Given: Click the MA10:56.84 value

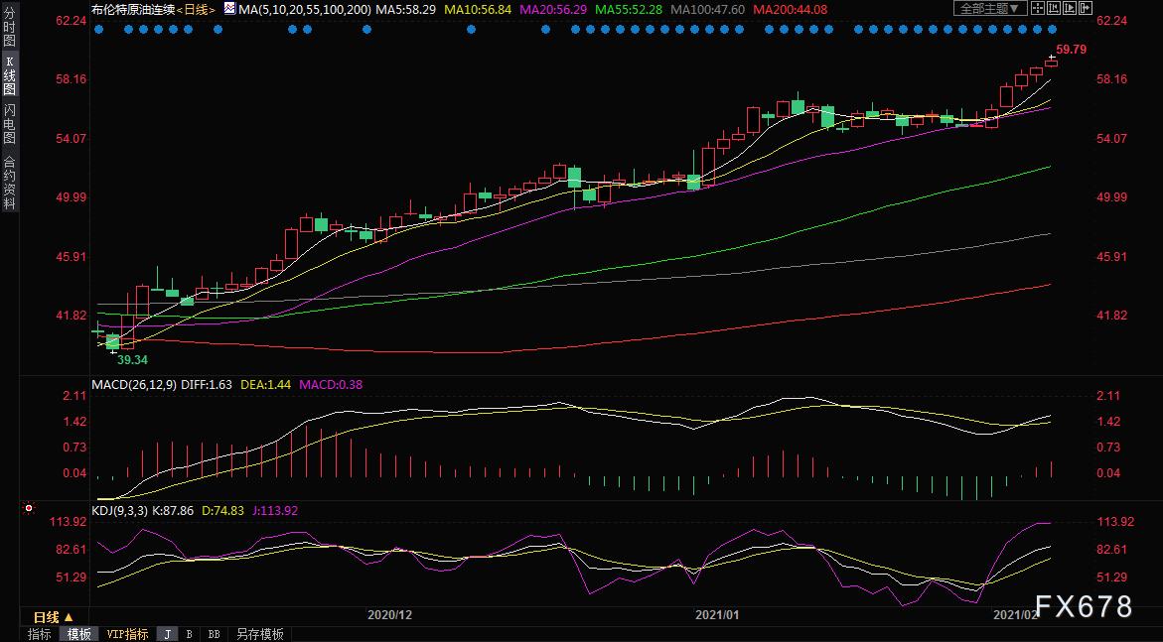Looking at the screenshot, I should click(x=478, y=10).
